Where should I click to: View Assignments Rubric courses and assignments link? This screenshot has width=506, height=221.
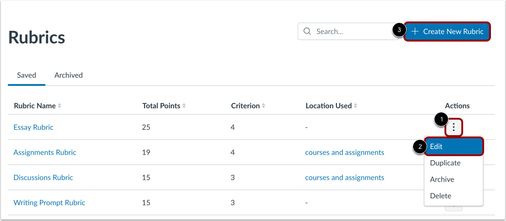(x=344, y=153)
